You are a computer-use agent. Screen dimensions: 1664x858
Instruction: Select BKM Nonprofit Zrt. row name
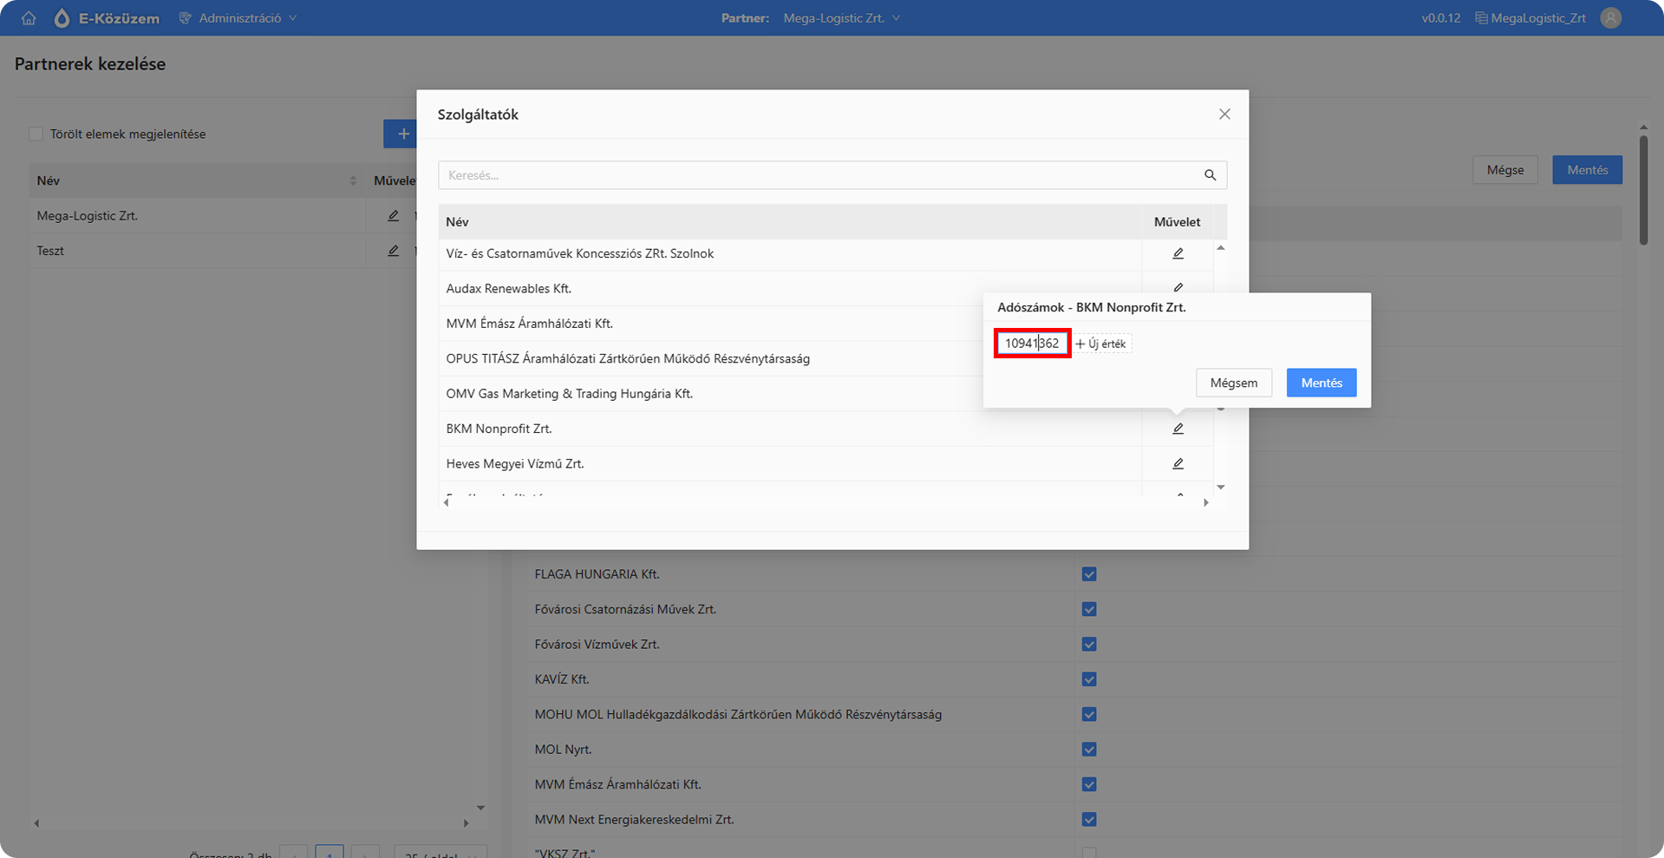pos(499,429)
